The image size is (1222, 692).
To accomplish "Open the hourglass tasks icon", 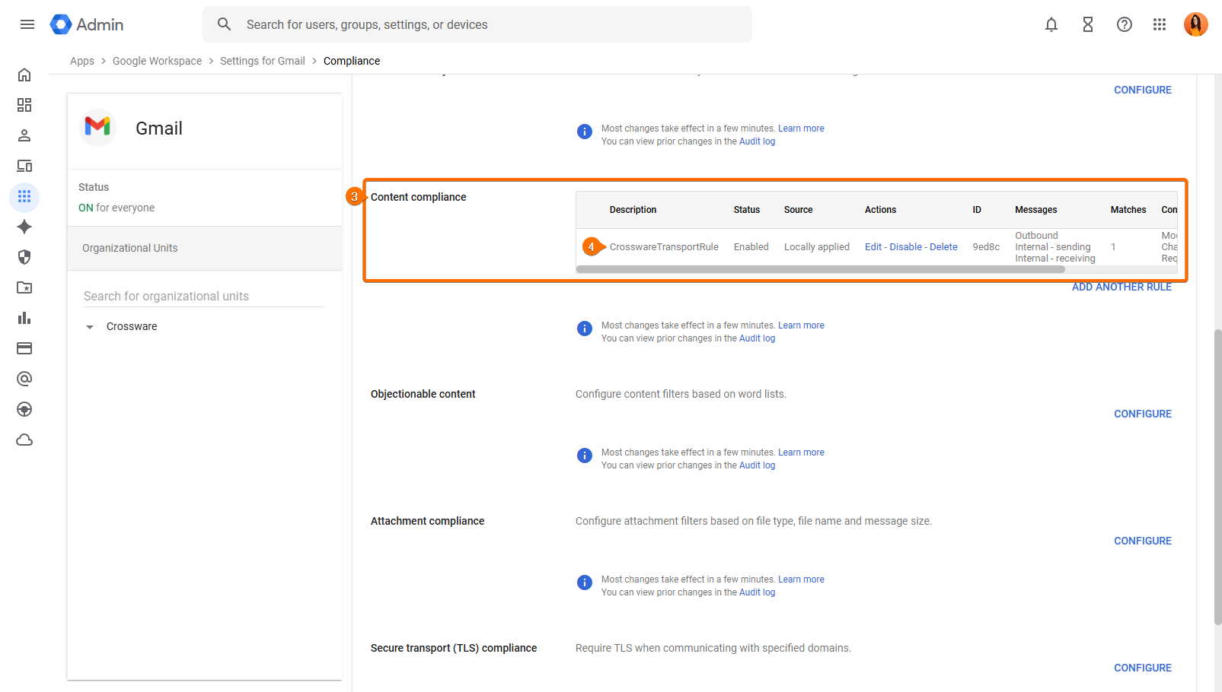I will tap(1088, 24).
